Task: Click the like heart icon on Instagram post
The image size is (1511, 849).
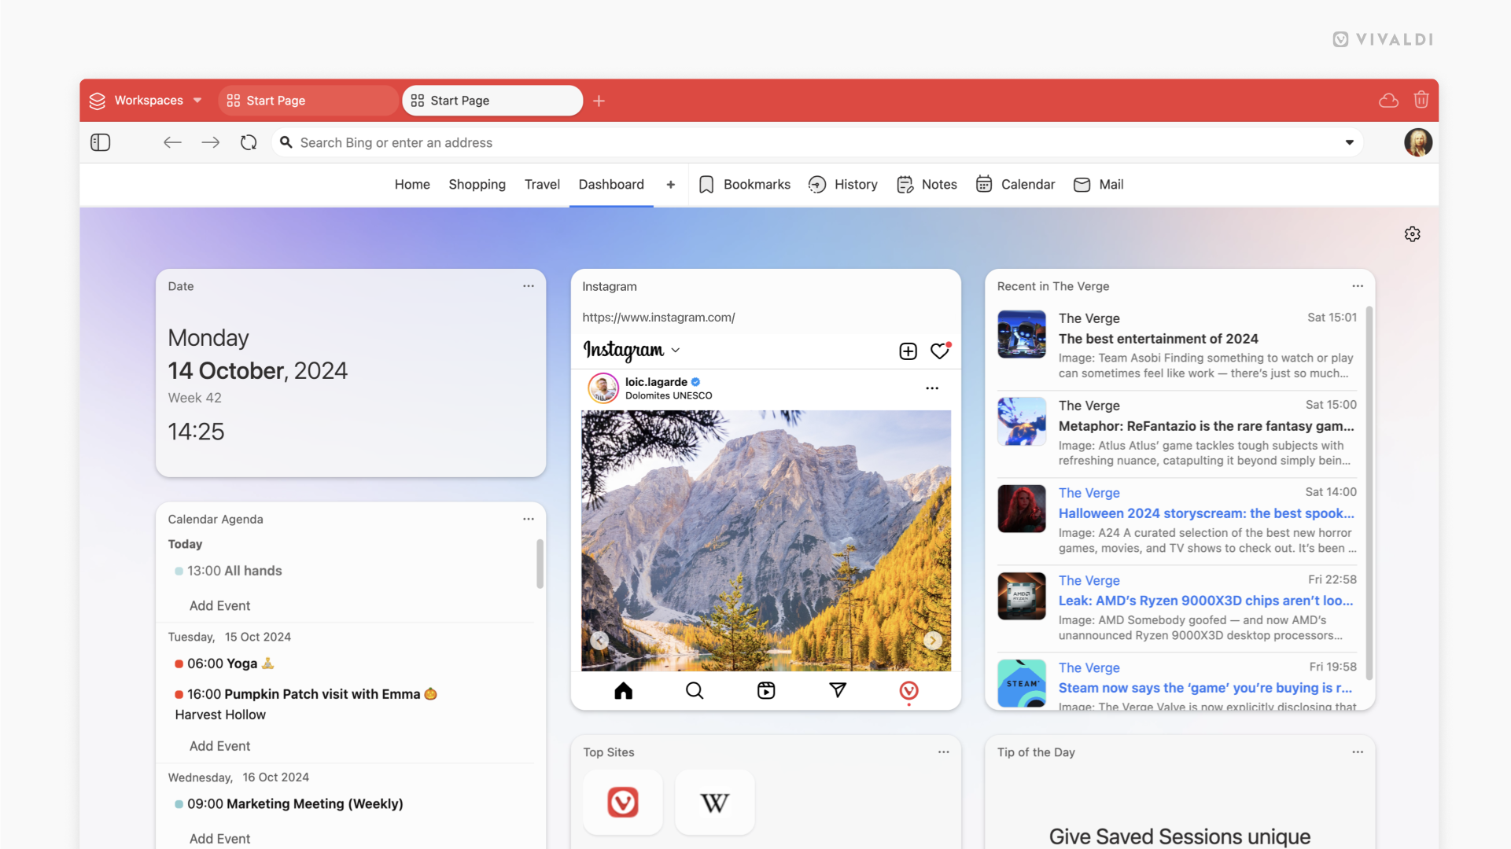Action: (940, 351)
